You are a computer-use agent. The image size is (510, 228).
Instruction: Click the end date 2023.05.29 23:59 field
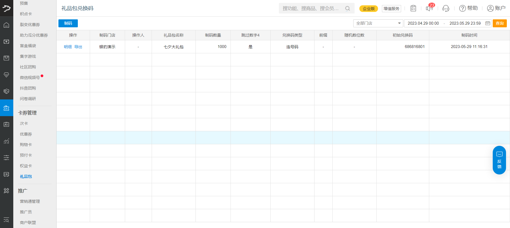465,23
